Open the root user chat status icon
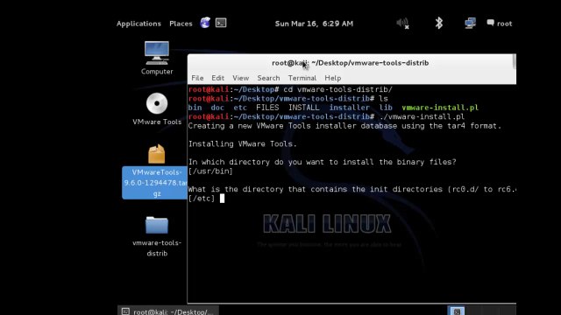561x315 pixels. [x=490, y=23]
